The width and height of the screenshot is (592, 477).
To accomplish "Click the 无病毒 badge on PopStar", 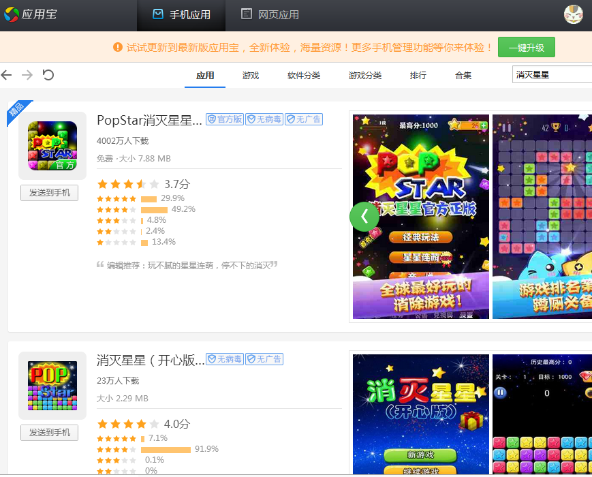I will [264, 119].
